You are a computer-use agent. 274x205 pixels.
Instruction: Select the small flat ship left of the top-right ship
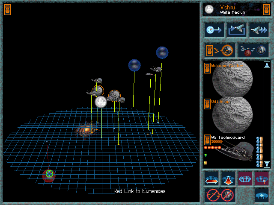[149, 74]
